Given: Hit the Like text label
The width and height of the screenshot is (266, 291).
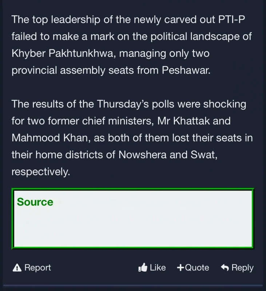Looking at the screenshot, I should tap(158, 268).
